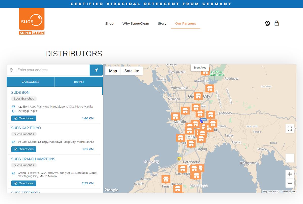Click the distributor list scrollbar
The image size is (303, 204).
pos(102,91)
